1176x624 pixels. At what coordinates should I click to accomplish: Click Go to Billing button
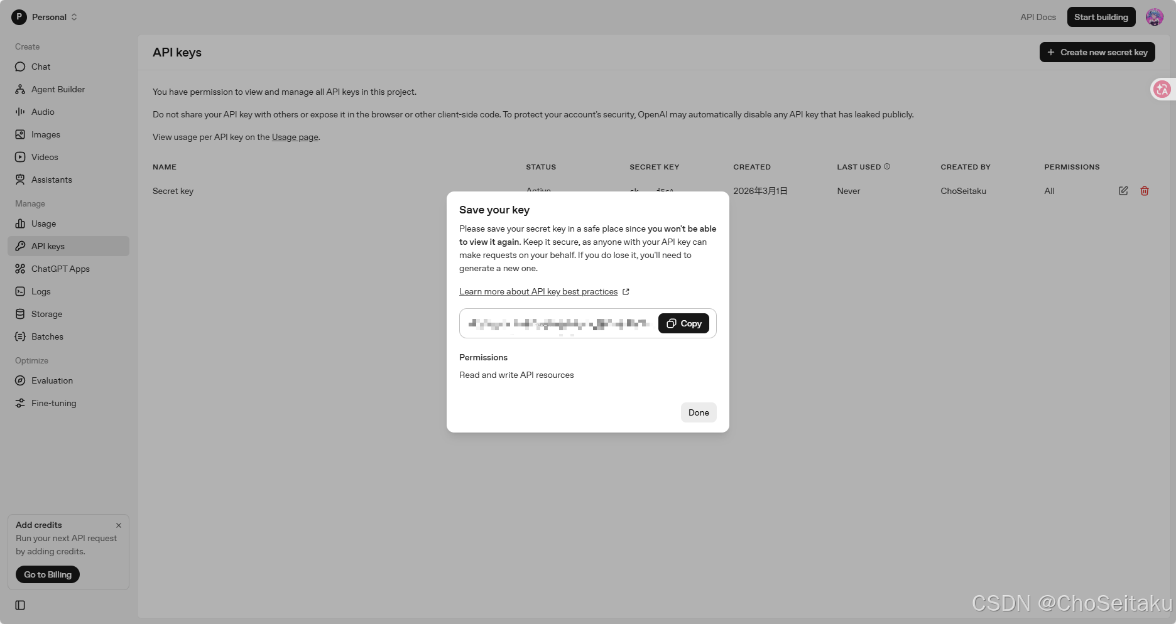click(48, 574)
